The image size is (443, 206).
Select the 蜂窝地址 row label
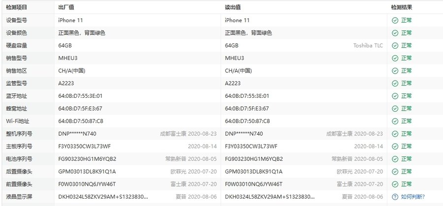click(17, 108)
